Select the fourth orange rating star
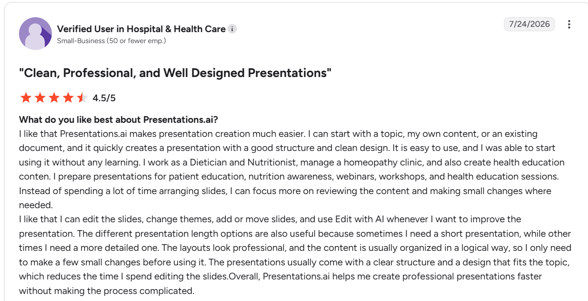 (x=68, y=98)
